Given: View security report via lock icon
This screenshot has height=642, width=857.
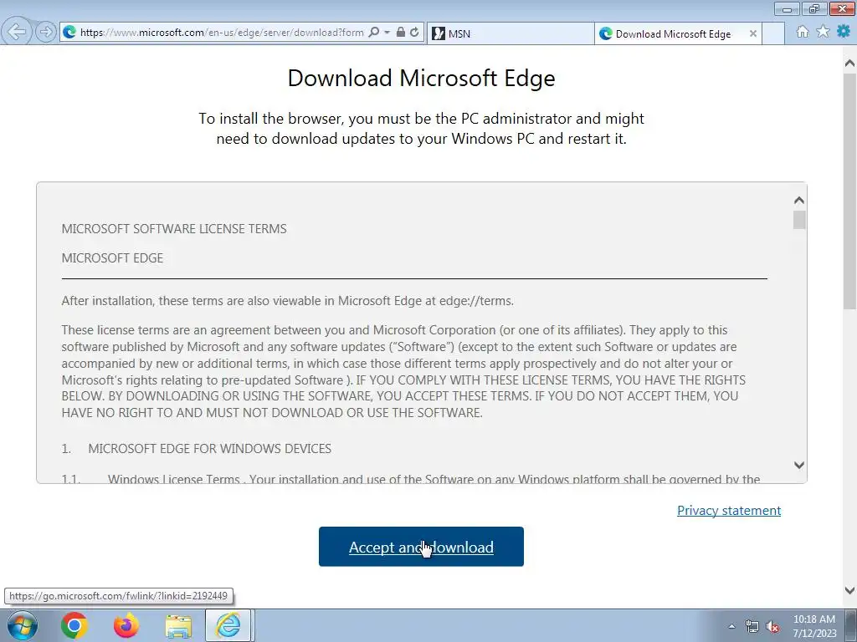Looking at the screenshot, I should point(401,33).
